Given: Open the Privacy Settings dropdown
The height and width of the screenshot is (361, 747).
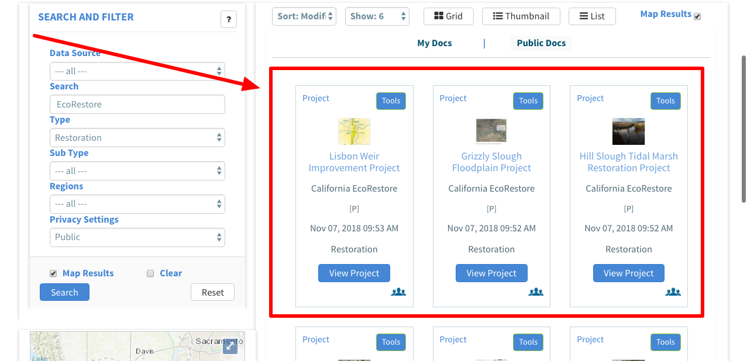Looking at the screenshot, I should click(137, 237).
